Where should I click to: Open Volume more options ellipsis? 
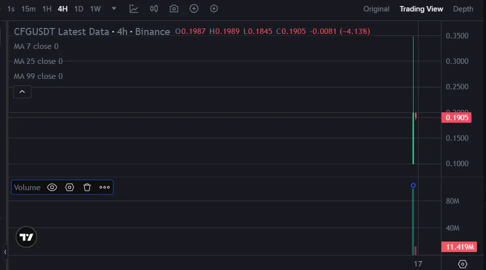click(x=104, y=188)
